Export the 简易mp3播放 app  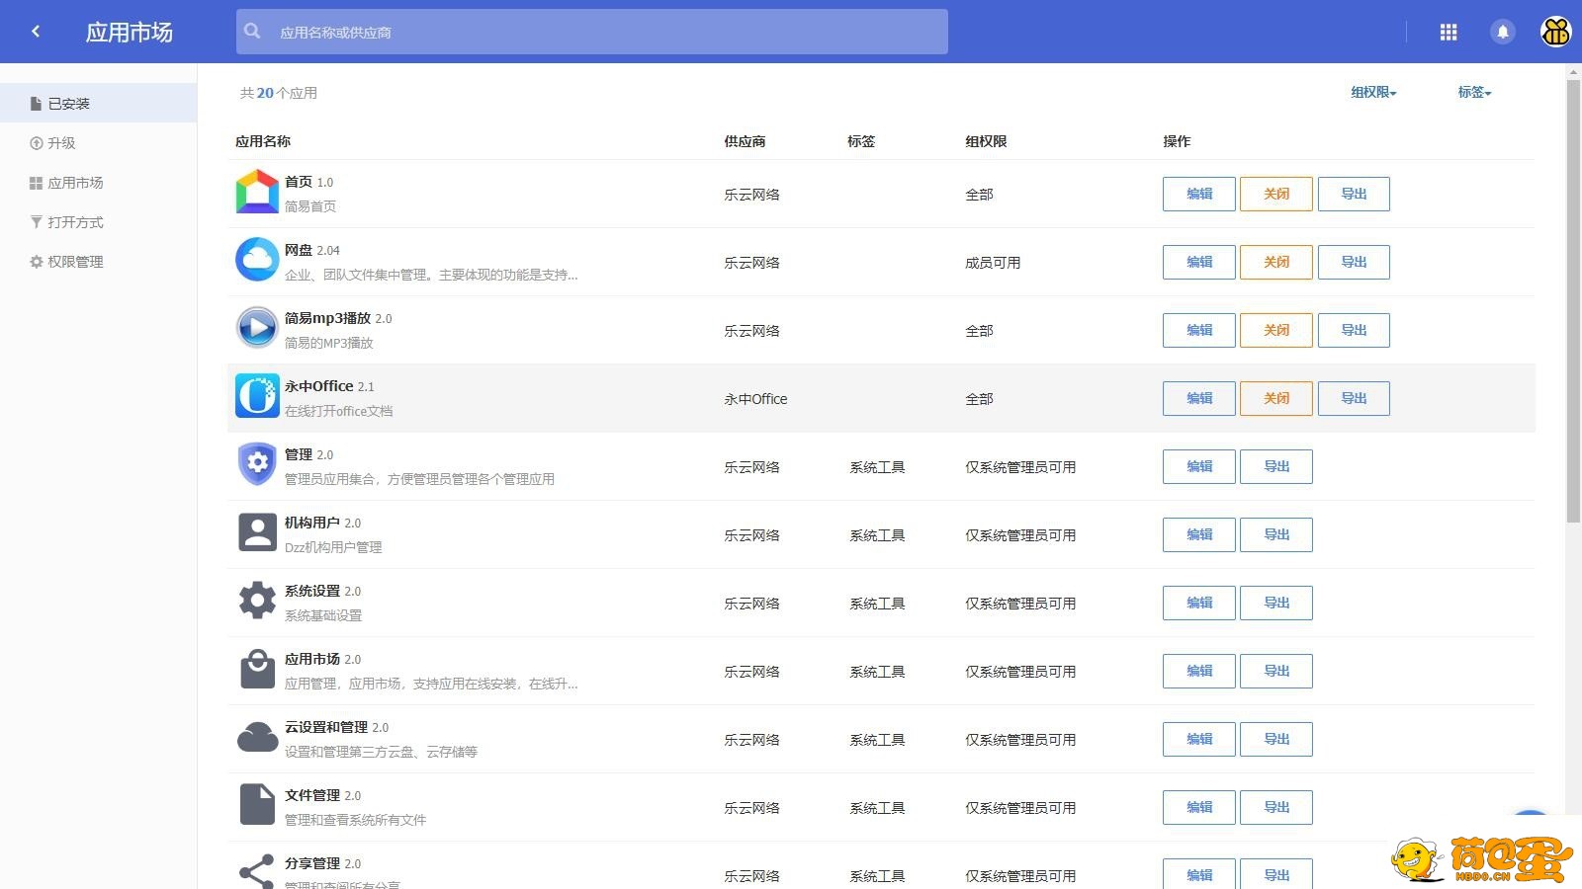pos(1353,330)
